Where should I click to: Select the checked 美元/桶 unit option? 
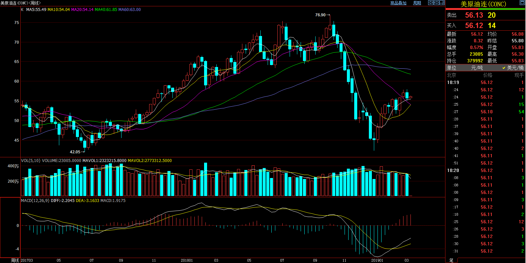[x=513, y=68]
